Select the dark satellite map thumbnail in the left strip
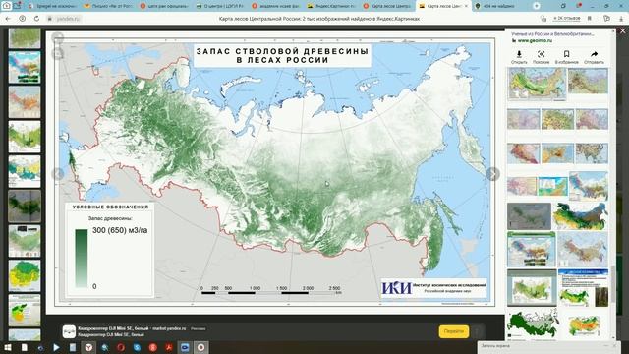629x354 pixels. (25, 206)
